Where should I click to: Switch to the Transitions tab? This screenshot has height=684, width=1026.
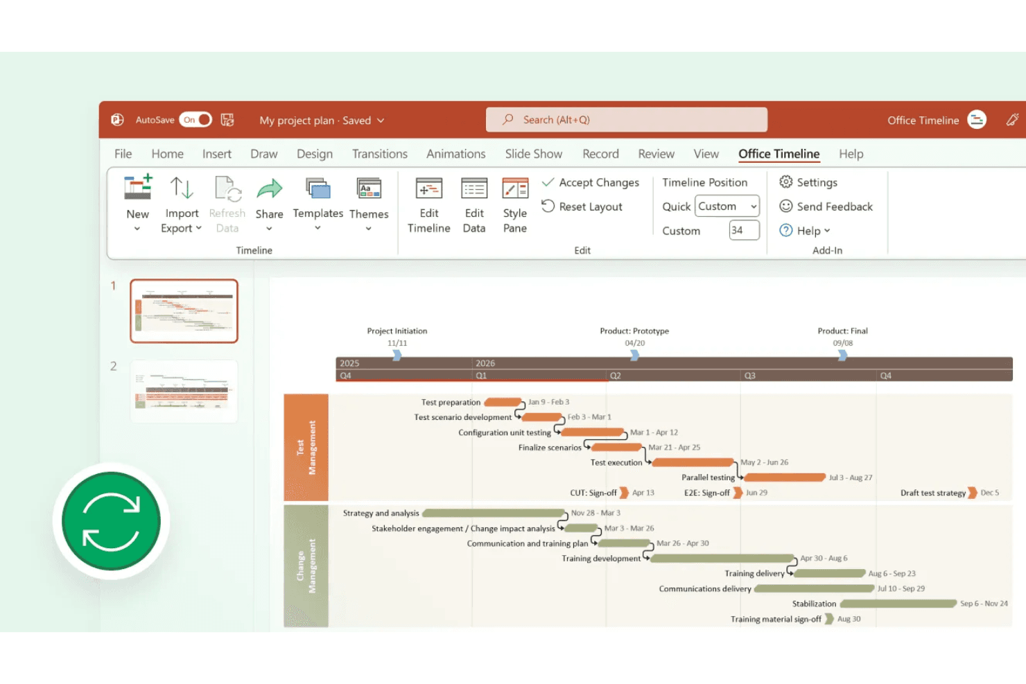(x=380, y=154)
